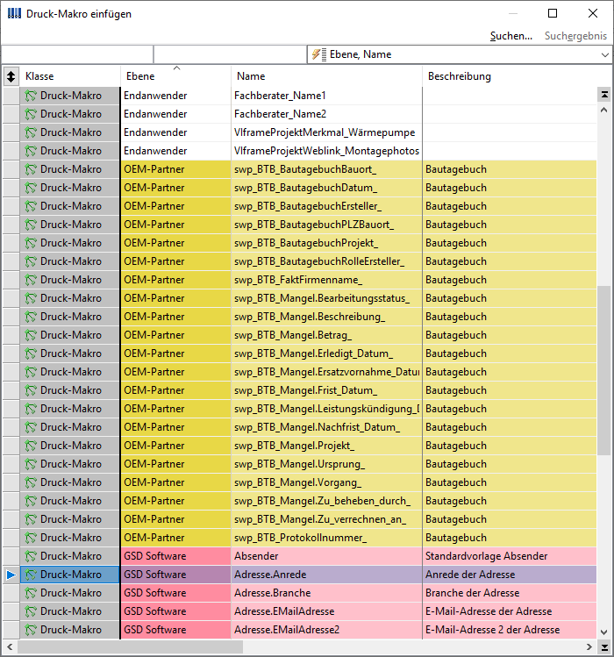Select macro icon beside VlframeProjektMerkmal_Wärmepumpe
614x657 pixels.
31,132
